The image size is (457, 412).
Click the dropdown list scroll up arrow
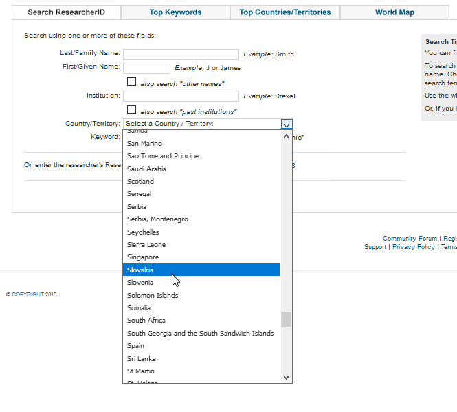286,136
